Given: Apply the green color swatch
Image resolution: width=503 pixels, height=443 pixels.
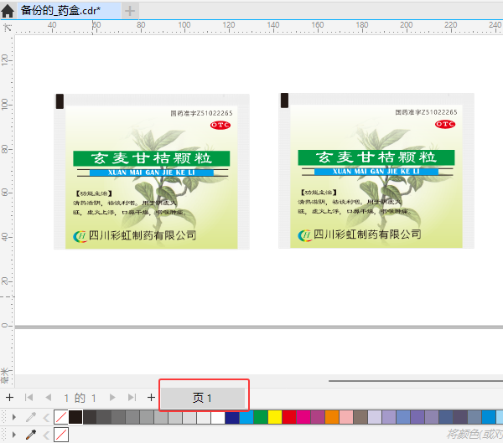Looking at the screenshot, I should pos(261,417).
